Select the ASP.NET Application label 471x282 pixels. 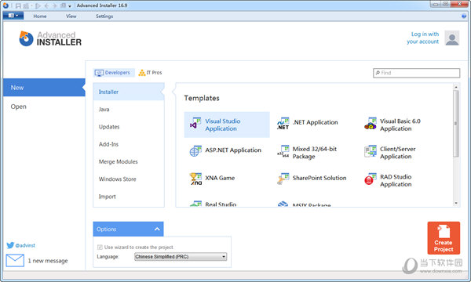233,150
